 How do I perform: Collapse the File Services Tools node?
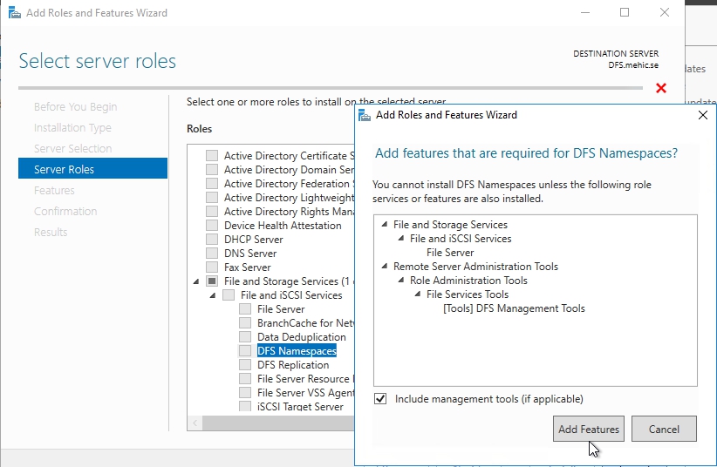coord(418,294)
